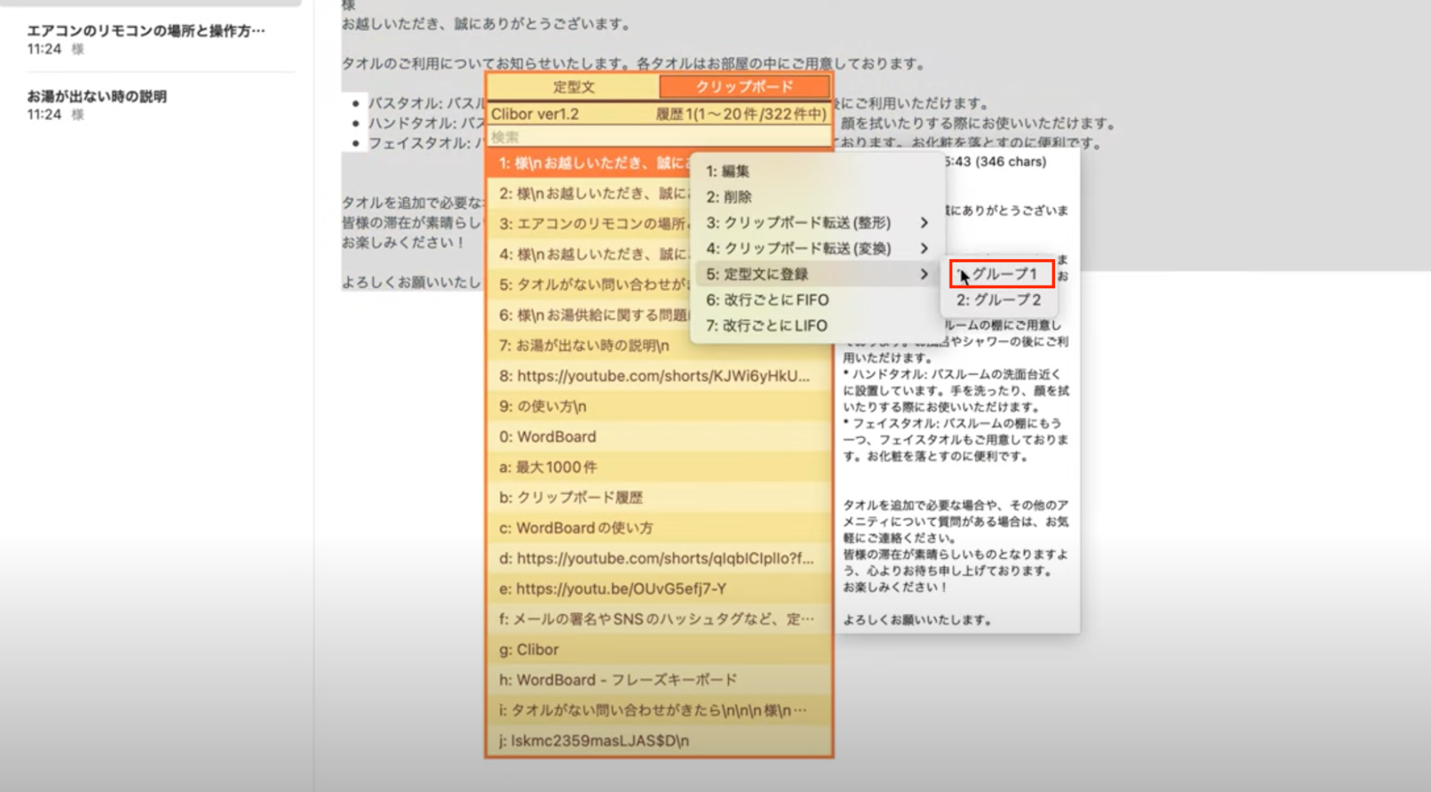
Task: Select history entry g: Clibor
Action: pos(529,650)
